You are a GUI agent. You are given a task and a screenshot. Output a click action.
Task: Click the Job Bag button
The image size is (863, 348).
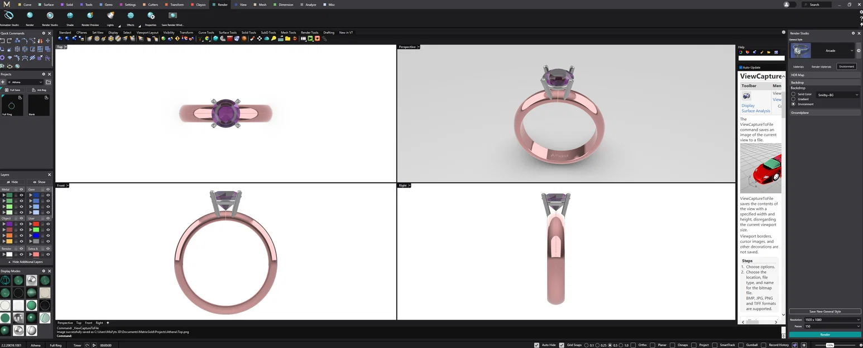click(x=40, y=90)
